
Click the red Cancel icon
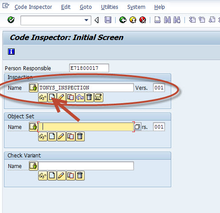(x=143, y=20)
